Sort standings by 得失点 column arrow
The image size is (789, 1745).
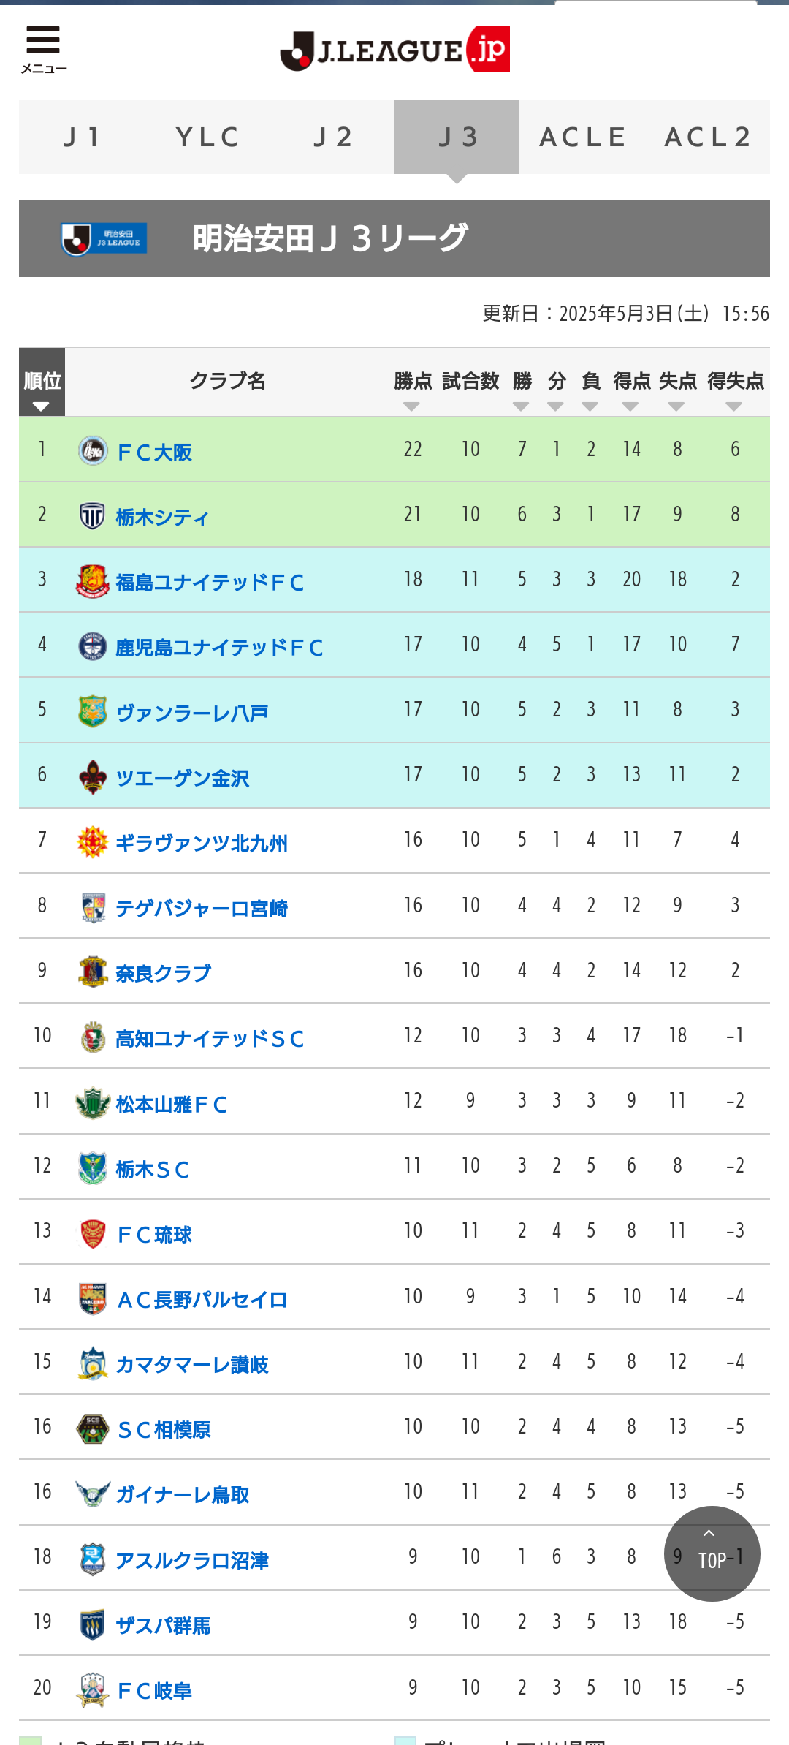point(734,406)
